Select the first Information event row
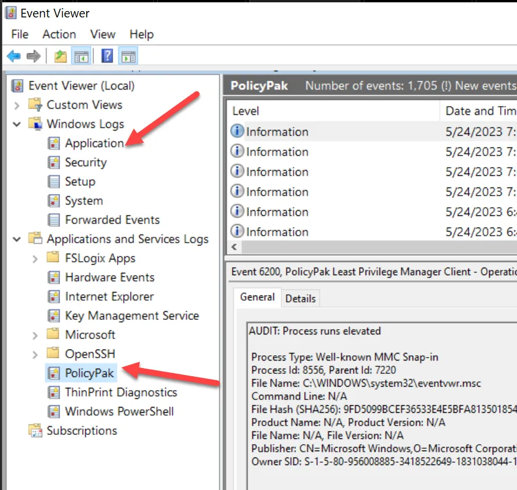This screenshot has height=490, width=517. [x=277, y=132]
